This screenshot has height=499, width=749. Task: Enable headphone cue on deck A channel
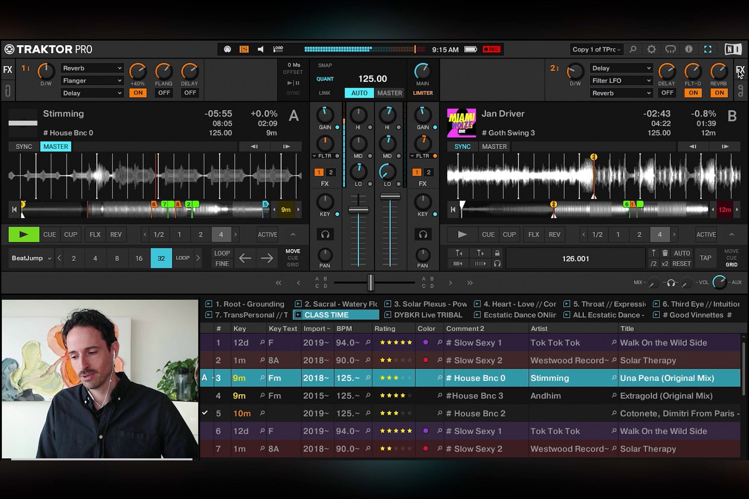tap(325, 234)
